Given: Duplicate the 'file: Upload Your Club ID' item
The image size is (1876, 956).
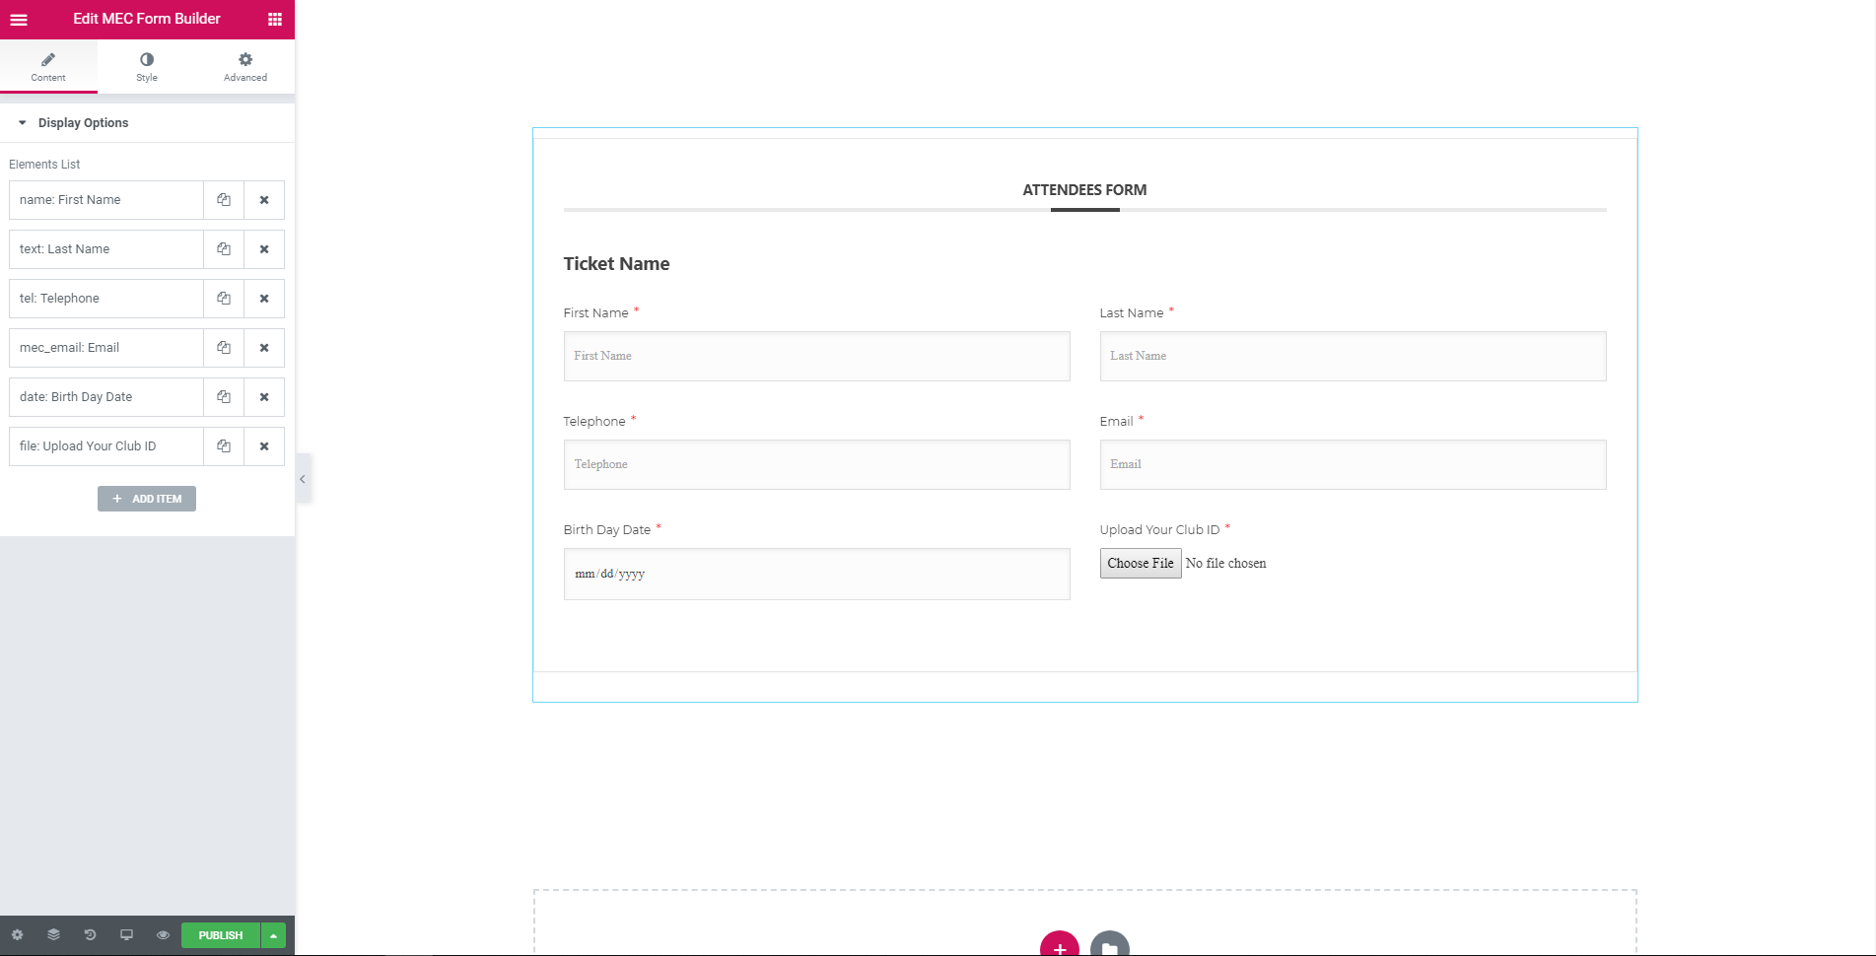Looking at the screenshot, I should (x=224, y=446).
